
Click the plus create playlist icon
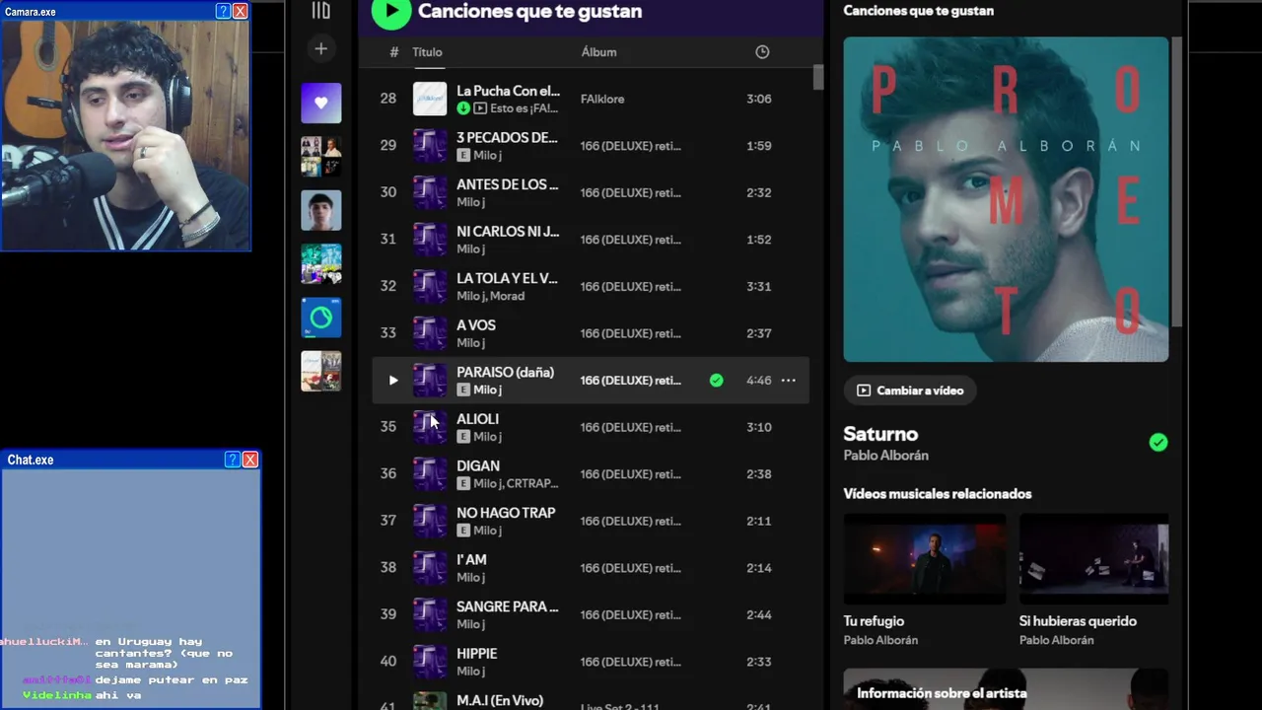click(x=320, y=48)
